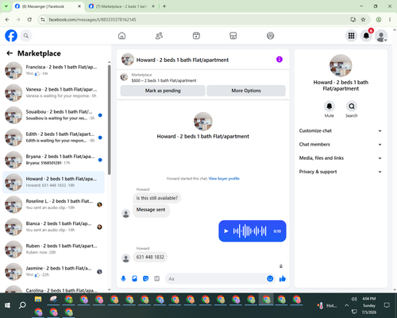The width and height of the screenshot is (397, 318).
Task: Click the back arrow beside Marketplace
Action: tap(10, 53)
